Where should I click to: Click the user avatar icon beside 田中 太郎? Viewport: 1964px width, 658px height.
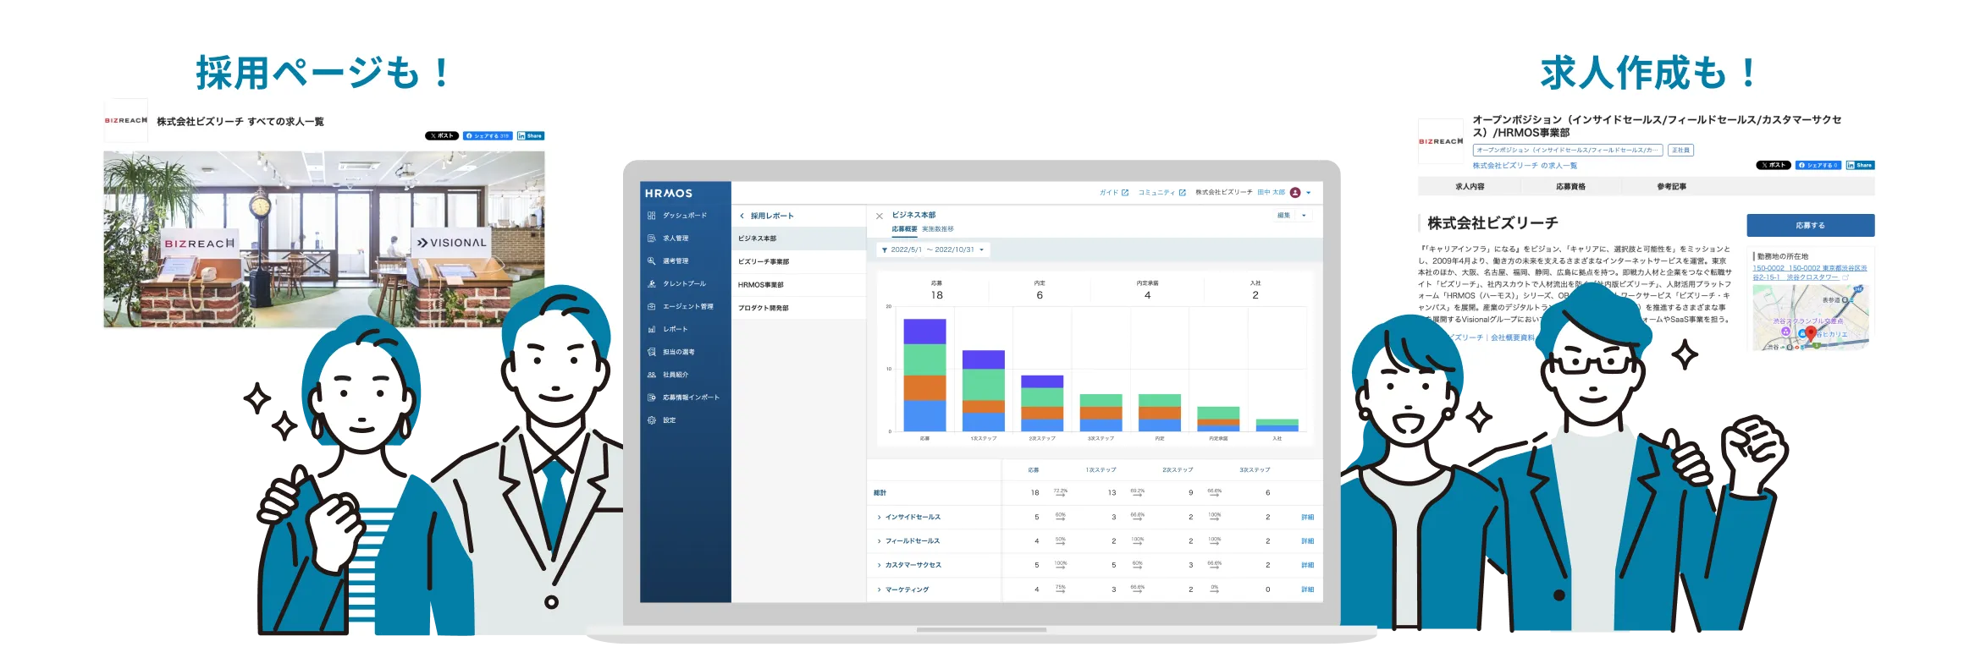(1295, 193)
